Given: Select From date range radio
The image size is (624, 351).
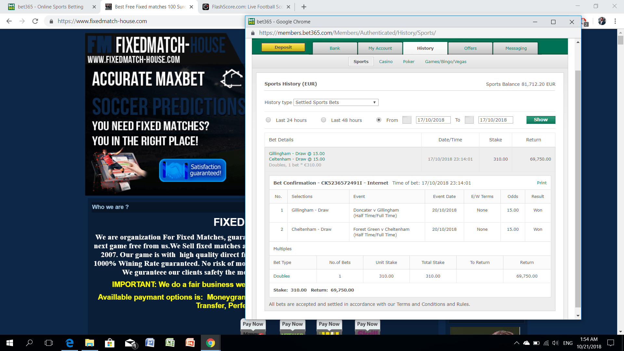Looking at the screenshot, I should click(379, 120).
